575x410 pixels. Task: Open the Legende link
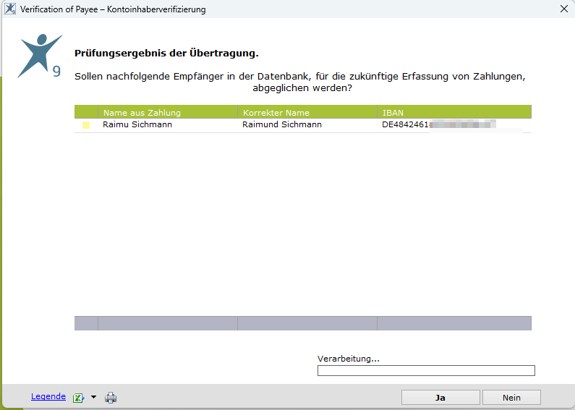pyautogui.click(x=48, y=396)
